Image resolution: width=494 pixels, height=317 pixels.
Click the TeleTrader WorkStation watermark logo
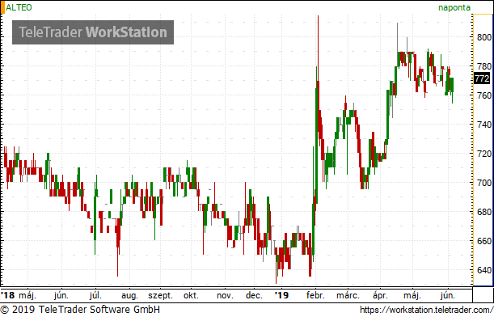[x=93, y=32]
